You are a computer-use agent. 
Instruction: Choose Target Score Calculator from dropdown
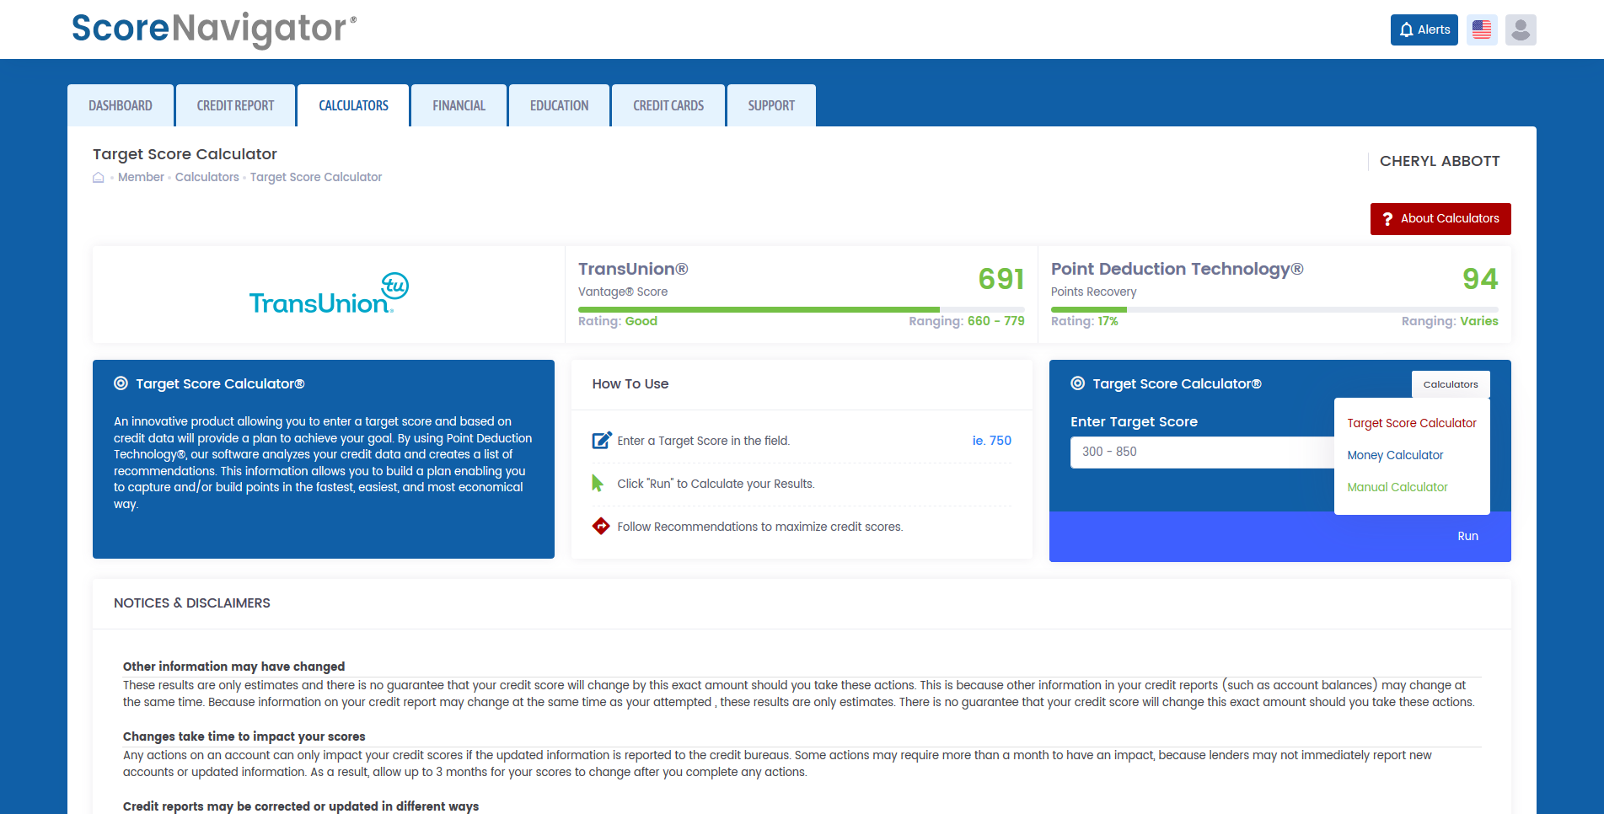coord(1412,423)
